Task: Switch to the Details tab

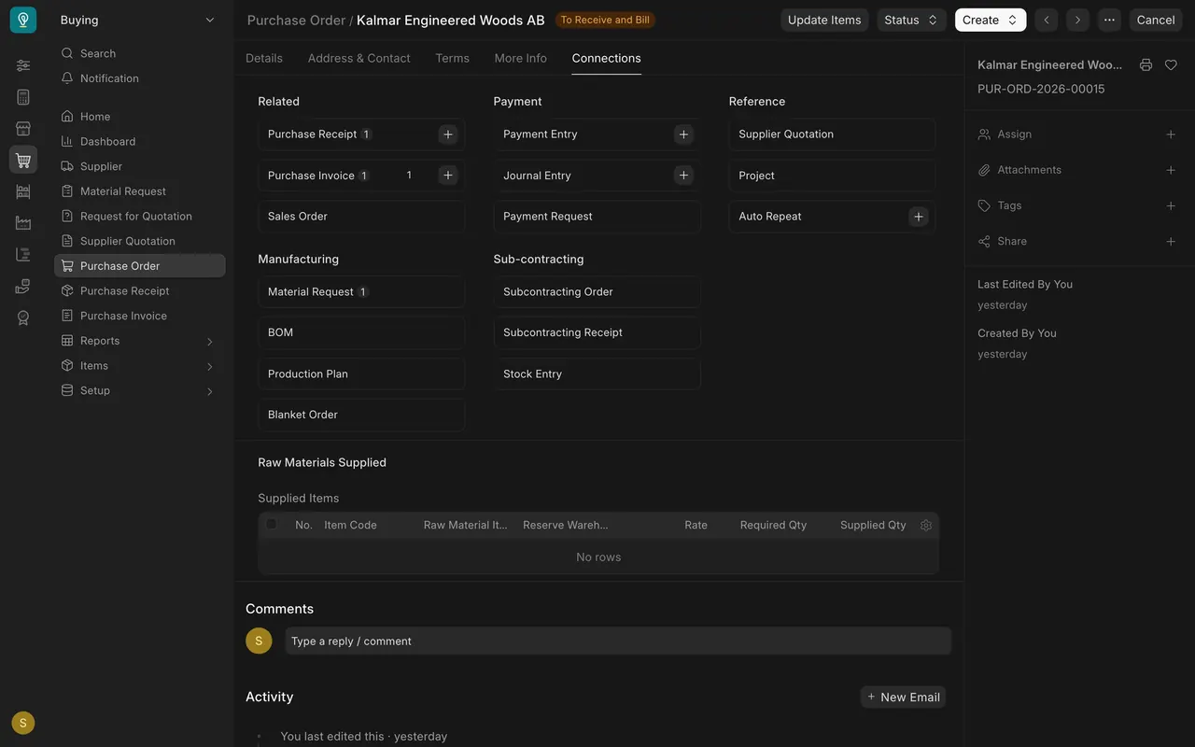Action: coord(264,58)
